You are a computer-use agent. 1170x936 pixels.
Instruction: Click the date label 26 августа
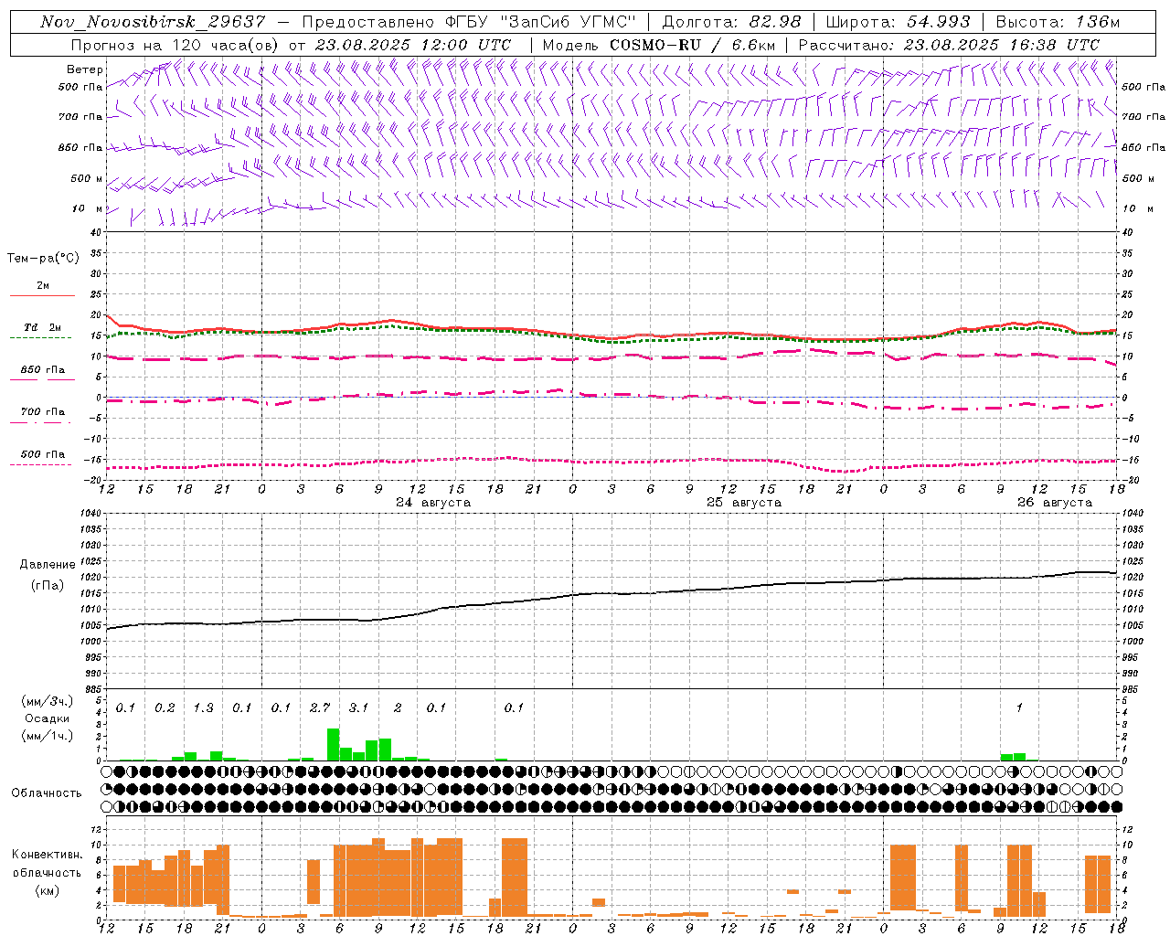1055,503
